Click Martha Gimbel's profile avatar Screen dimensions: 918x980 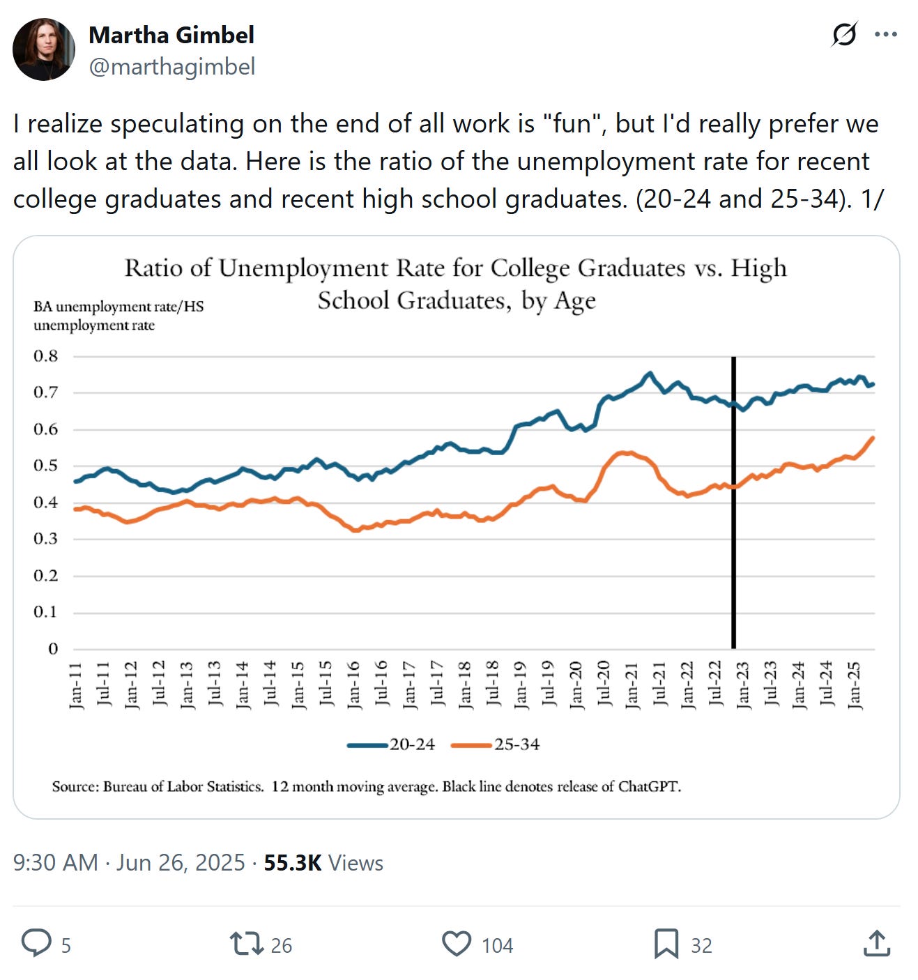point(43,49)
